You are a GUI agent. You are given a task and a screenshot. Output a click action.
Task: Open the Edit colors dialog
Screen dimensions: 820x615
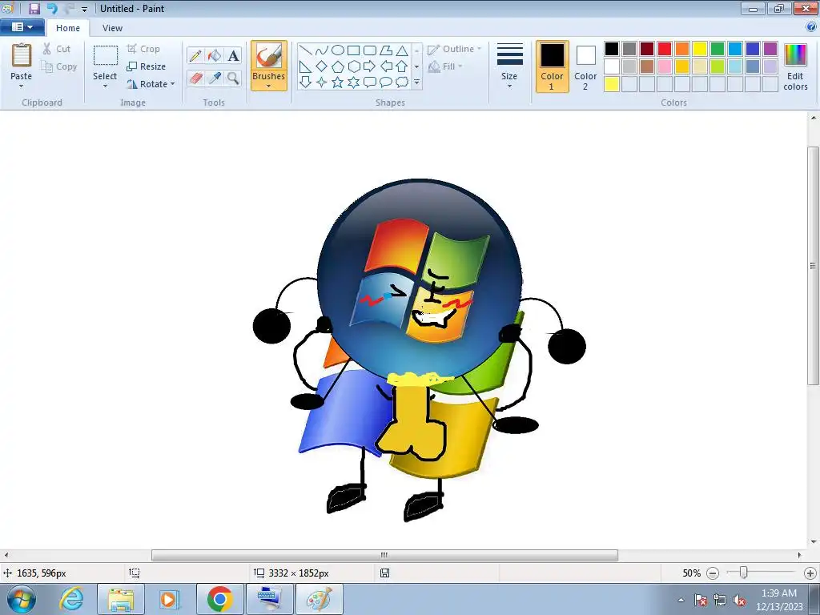pyautogui.click(x=795, y=66)
